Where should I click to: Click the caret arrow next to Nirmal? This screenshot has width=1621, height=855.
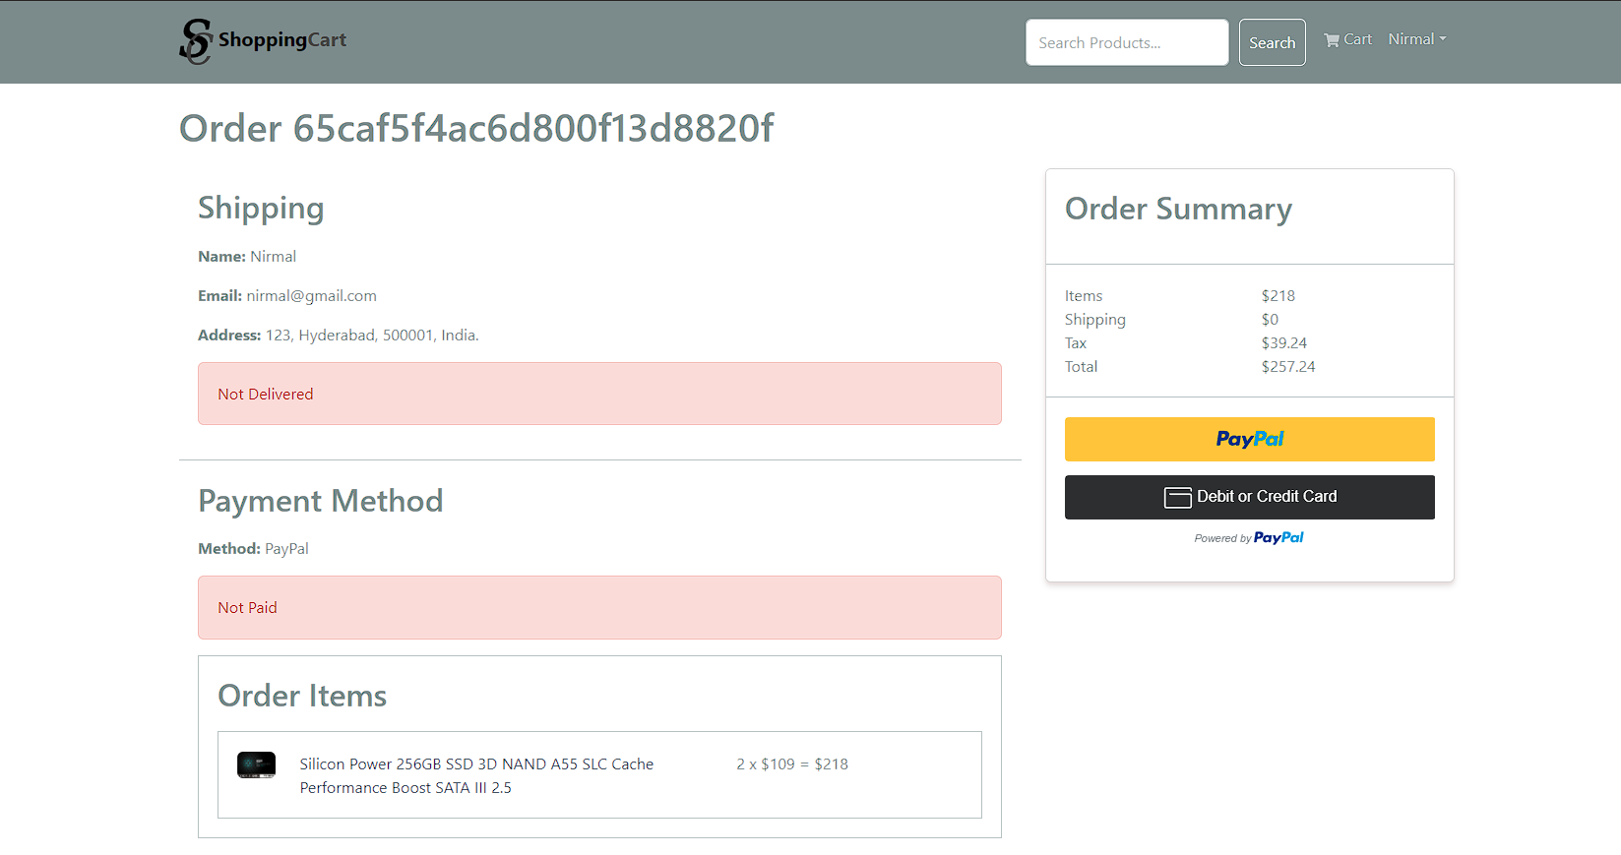click(x=1443, y=39)
